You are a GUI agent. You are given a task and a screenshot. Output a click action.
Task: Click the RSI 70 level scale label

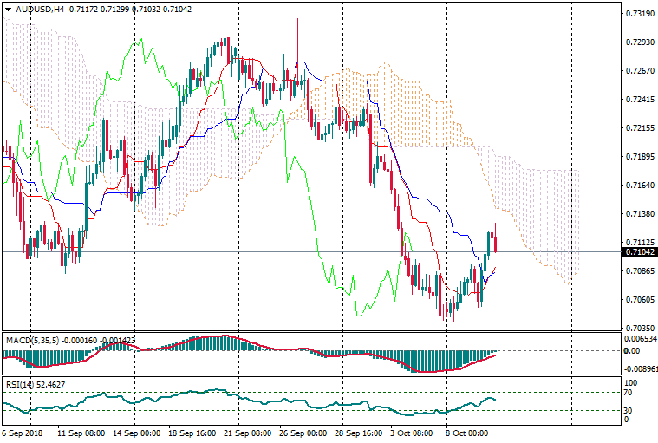629,393
